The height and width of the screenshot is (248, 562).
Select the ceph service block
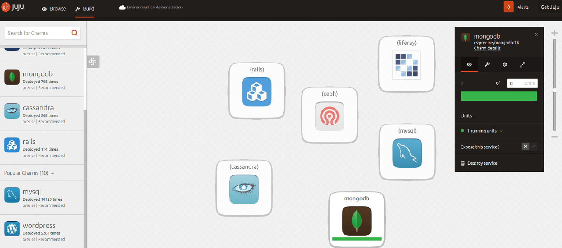[x=329, y=116]
